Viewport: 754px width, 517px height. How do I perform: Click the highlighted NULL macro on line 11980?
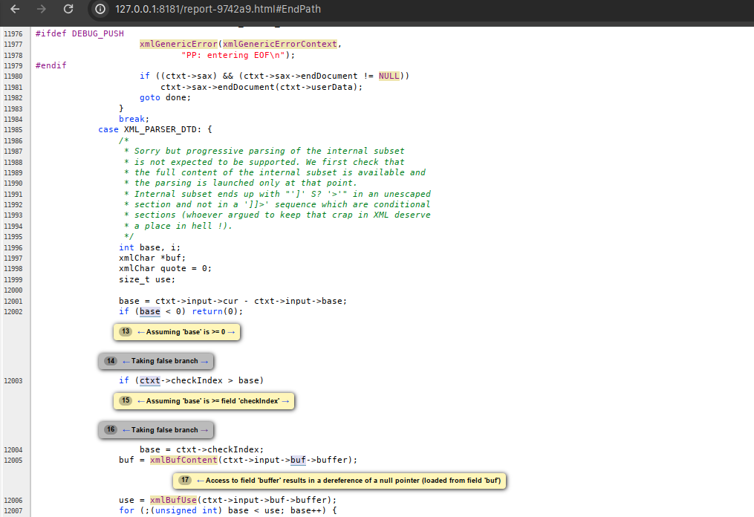click(x=389, y=76)
